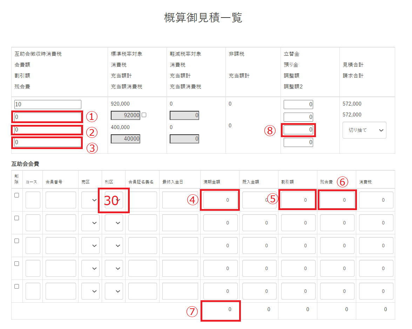Focus the 残会費 input field marked ③
The width and height of the screenshot is (412, 329).
48,143
